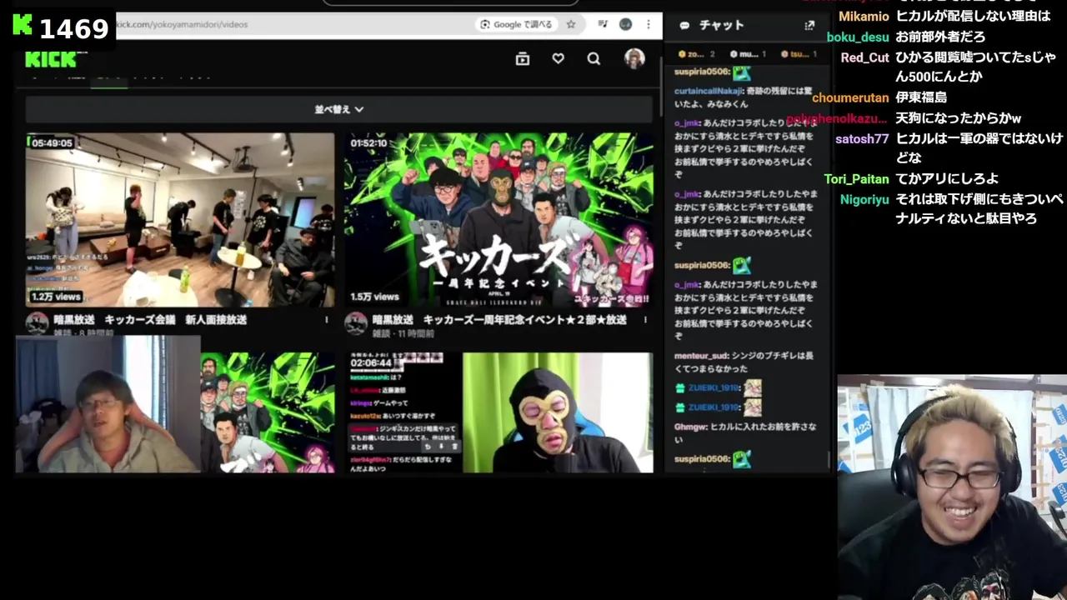Open the 01:52:10 キッカーズ event thumbnail
Viewport: 1067px width, 600px height.
tap(498, 220)
